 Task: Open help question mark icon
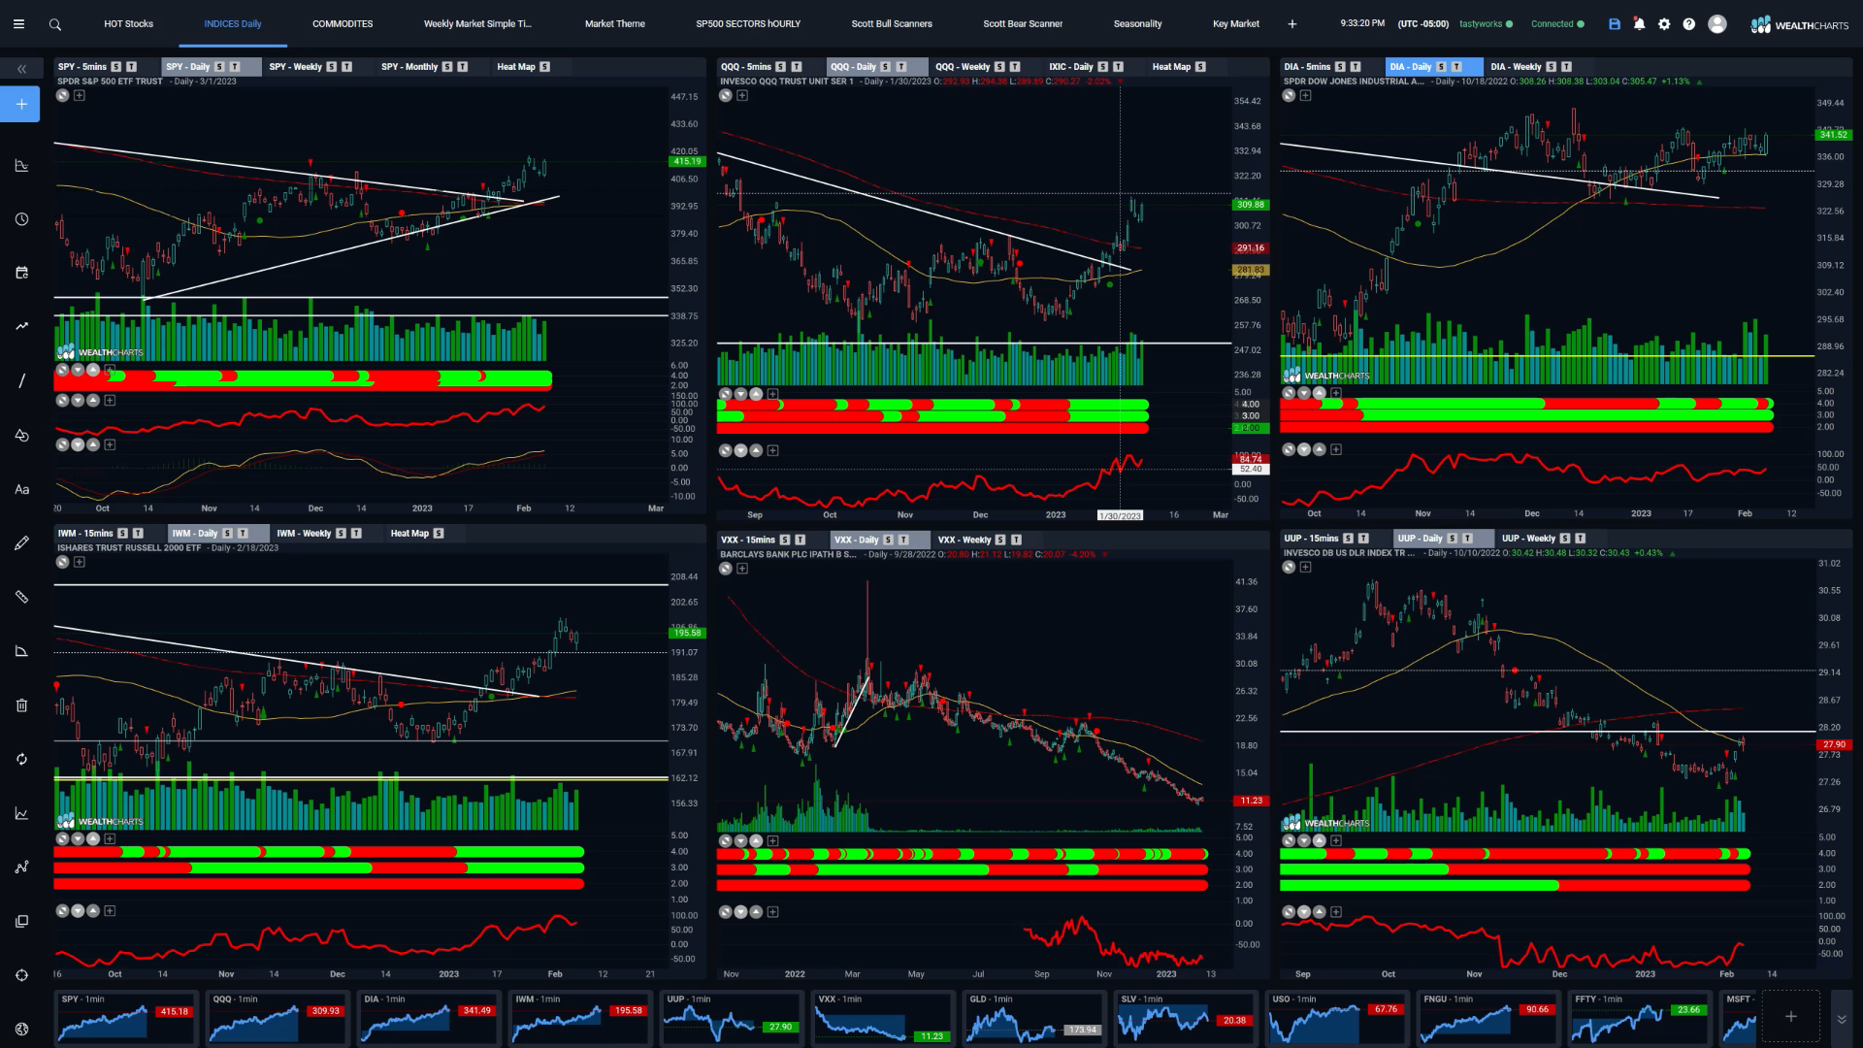click(1689, 24)
